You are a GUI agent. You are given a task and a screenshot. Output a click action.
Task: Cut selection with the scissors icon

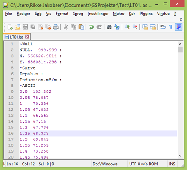66,27
